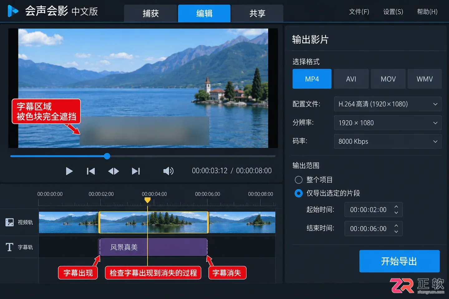Click the 视频轨 track label
This screenshot has height=299, width=449.
point(25,222)
